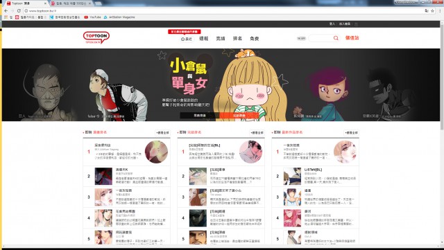This screenshot has height=250, width=444.
Task: Click the browser forward arrow
Action: tap(12, 11)
